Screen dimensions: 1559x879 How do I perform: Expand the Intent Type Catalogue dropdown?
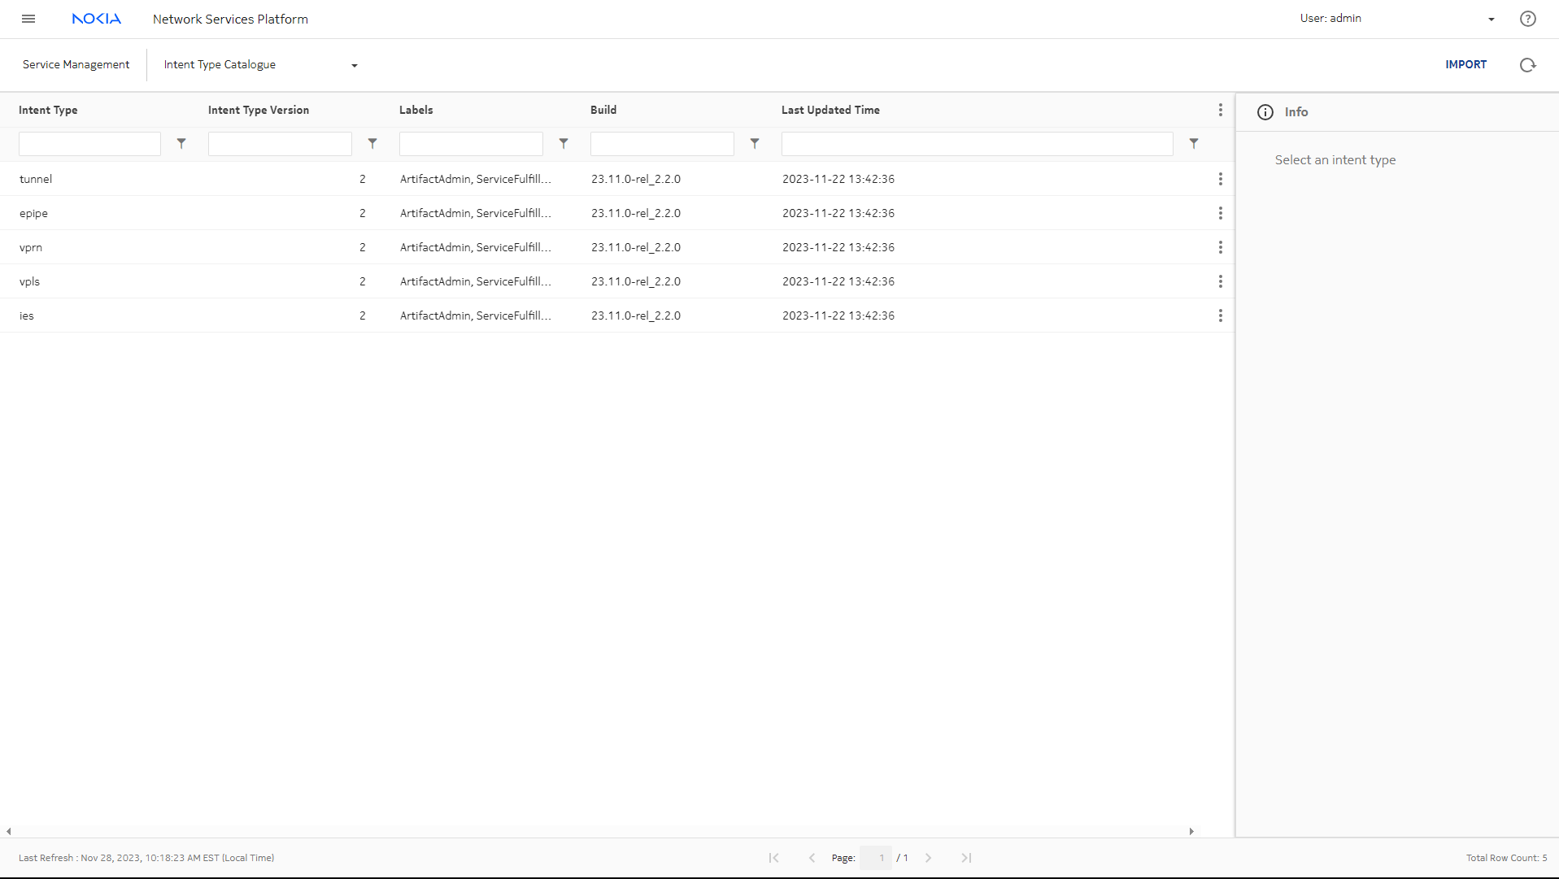[x=354, y=65]
